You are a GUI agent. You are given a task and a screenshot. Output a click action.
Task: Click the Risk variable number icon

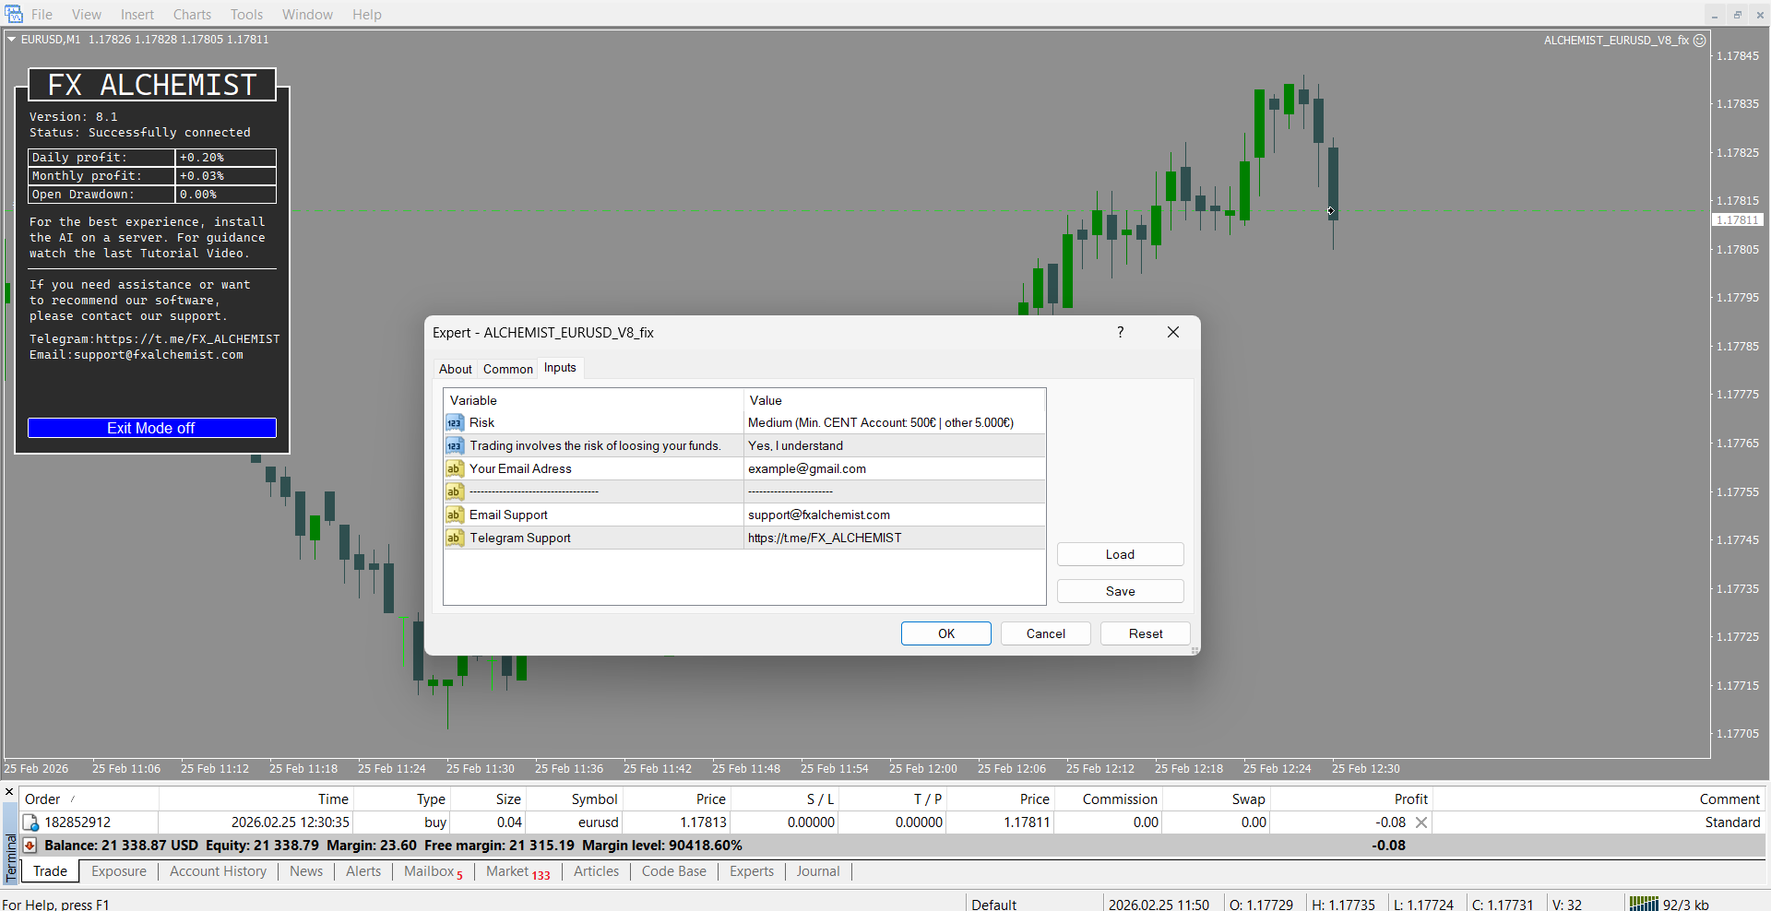coord(454,423)
